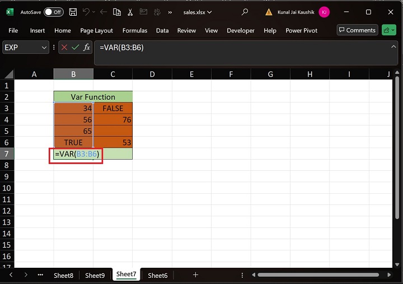Click the cell containing 65
Screen dimensions: 403x284
pyautogui.click(x=73, y=131)
